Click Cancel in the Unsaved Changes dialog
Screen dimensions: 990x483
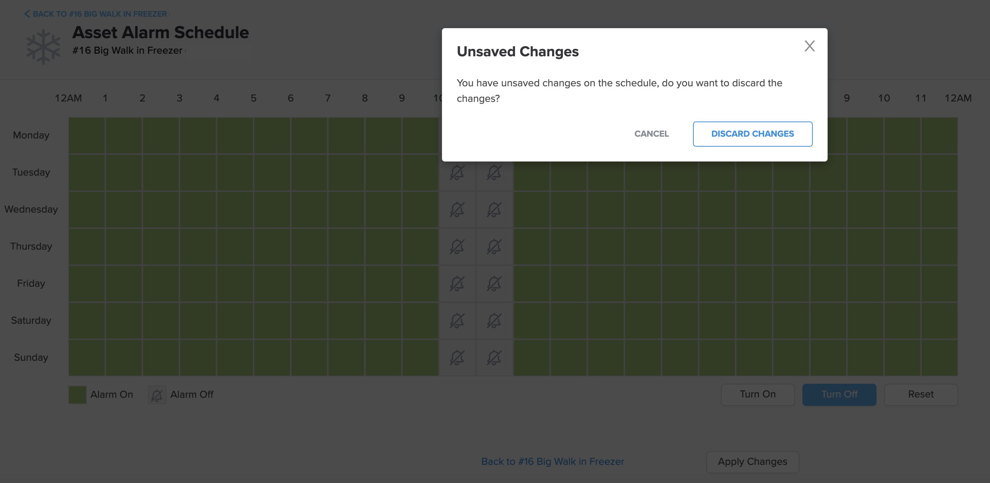click(x=651, y=134)
